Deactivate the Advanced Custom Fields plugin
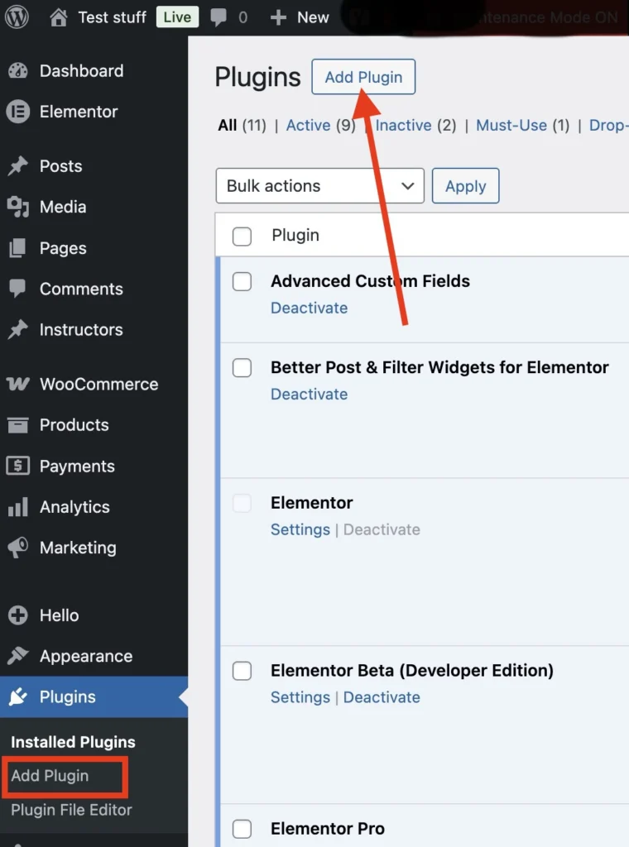 tap(309, 308)
